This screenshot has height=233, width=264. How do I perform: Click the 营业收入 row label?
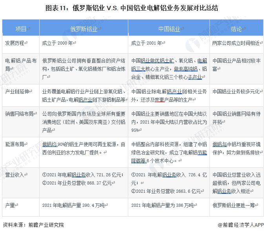(16, 174)
